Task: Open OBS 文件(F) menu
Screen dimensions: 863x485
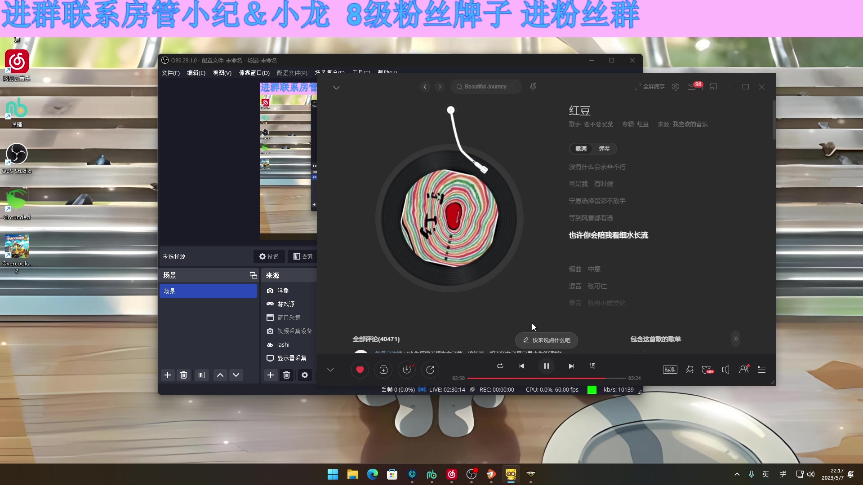Action: 170,73
